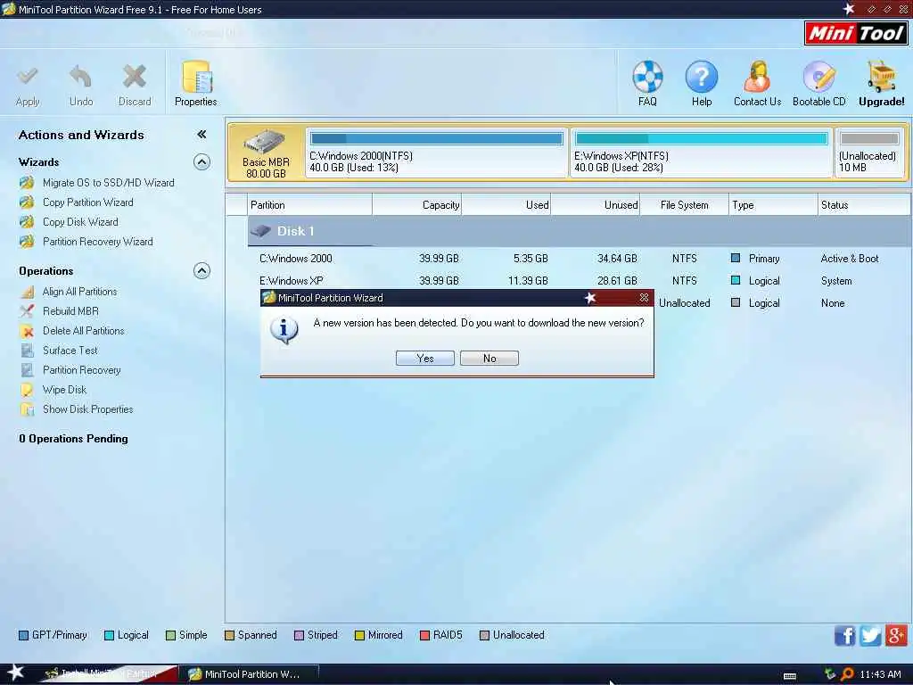Open the Facebook icon
The image size is (913, 685).
845,635
